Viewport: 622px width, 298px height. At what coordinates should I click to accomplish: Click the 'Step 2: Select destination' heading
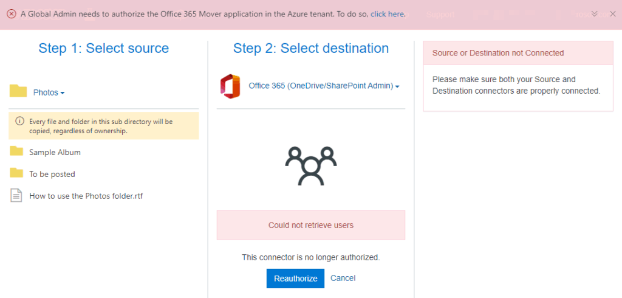(x=311, y=48)
